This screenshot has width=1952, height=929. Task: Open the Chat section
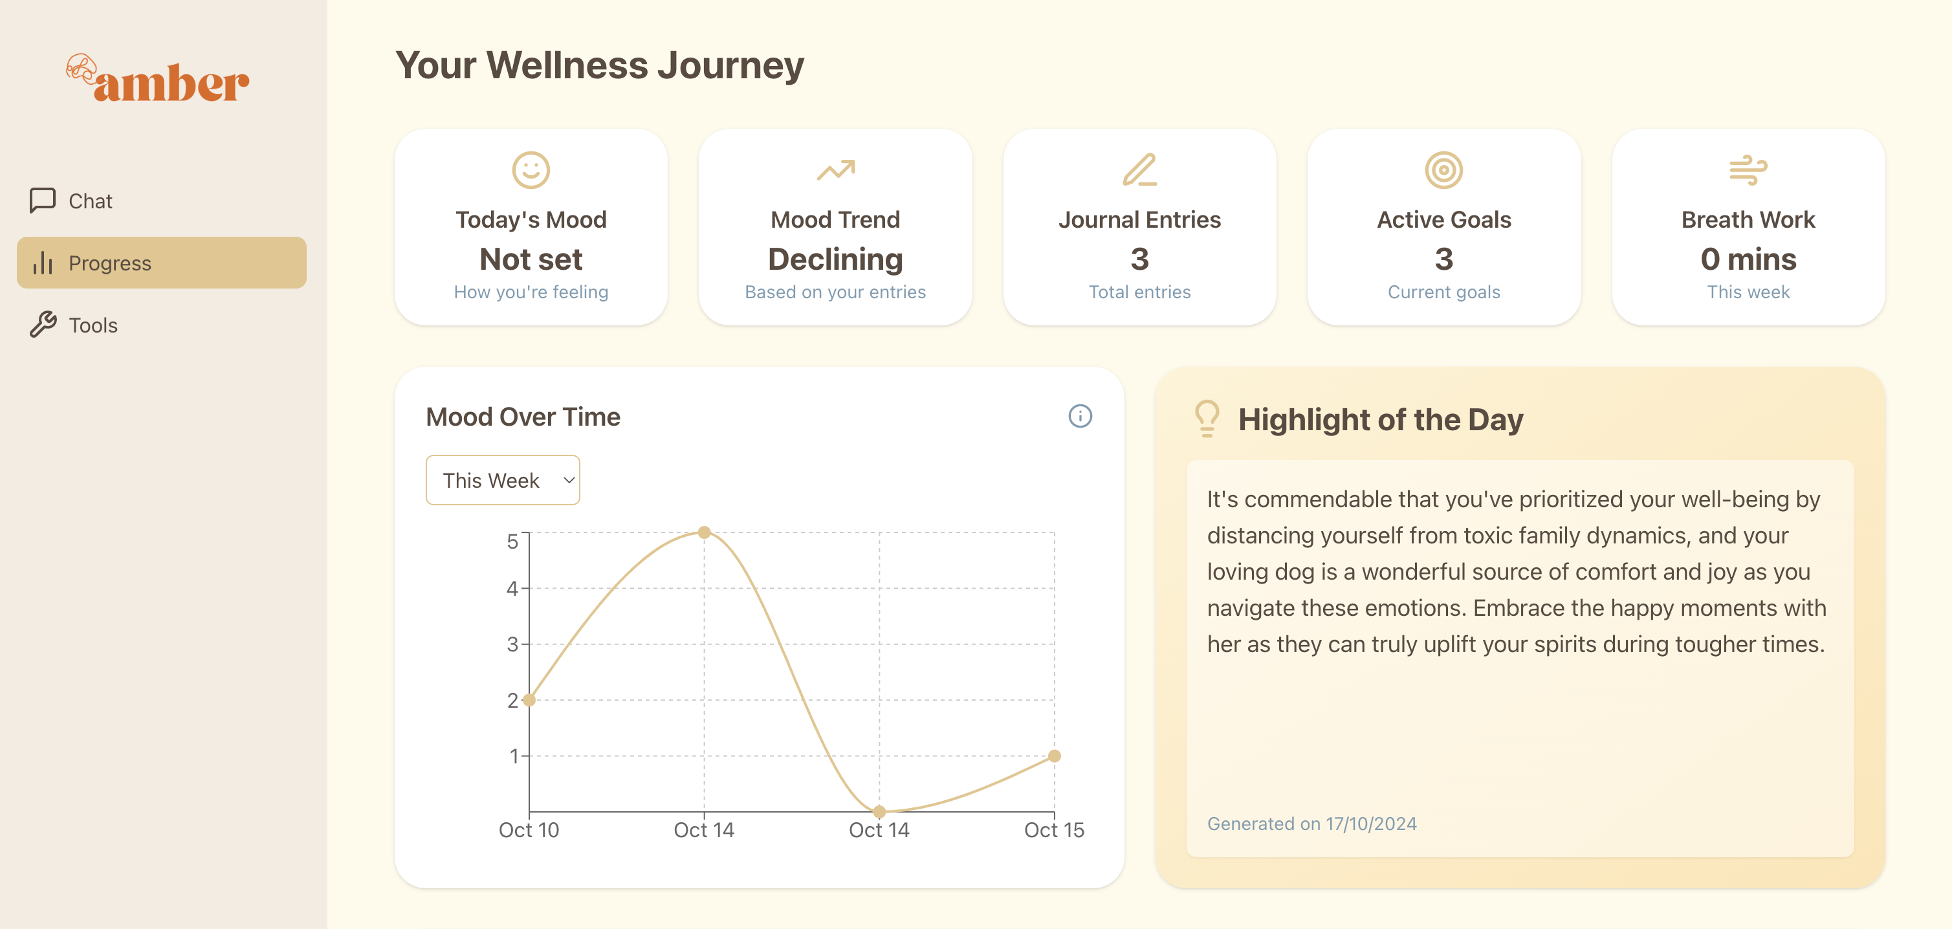click(x=90, y=201)
